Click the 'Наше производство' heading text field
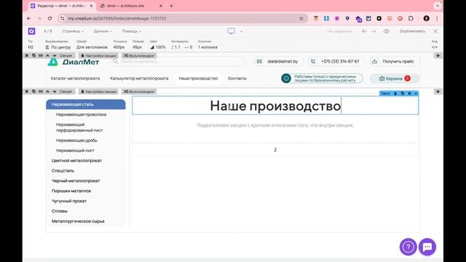 click(x=275, y=106)
